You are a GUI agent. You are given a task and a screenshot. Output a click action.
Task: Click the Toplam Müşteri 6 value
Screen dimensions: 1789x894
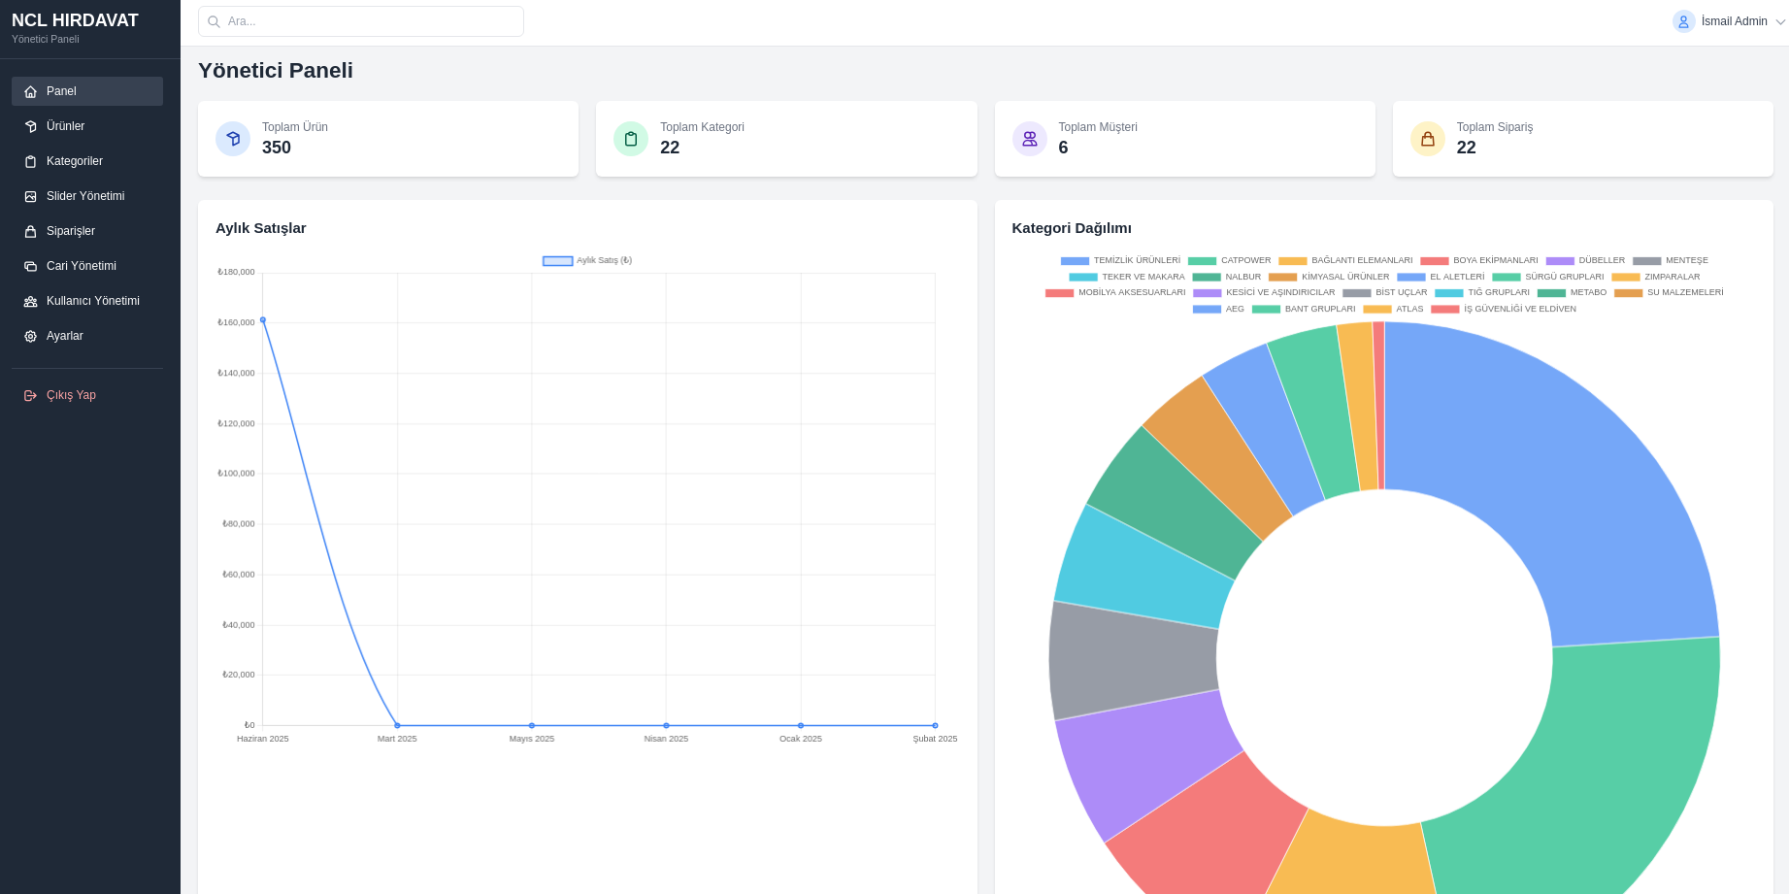pos(1063,148)
